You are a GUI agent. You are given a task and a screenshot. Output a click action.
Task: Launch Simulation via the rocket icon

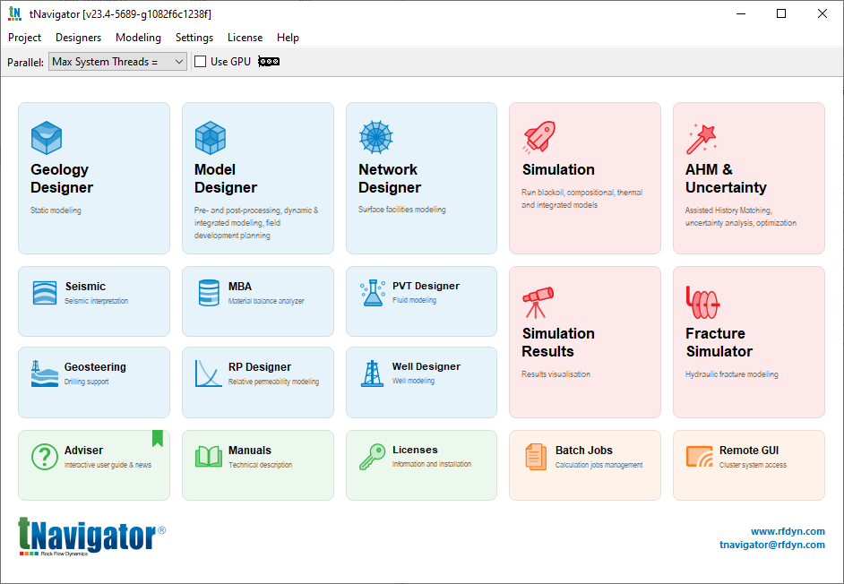538,137
